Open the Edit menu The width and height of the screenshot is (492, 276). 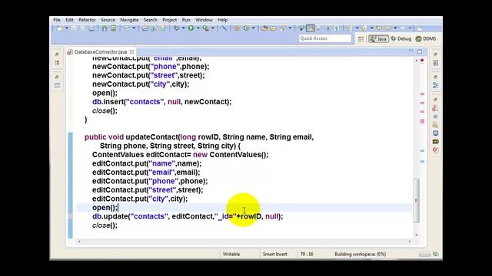[69, 20]
